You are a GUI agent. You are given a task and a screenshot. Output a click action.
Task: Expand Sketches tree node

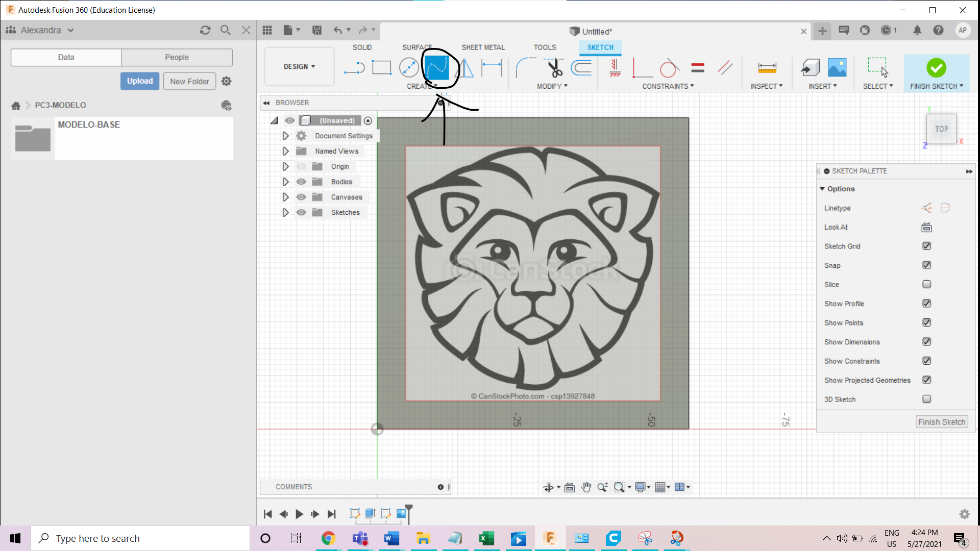point(285,212)
